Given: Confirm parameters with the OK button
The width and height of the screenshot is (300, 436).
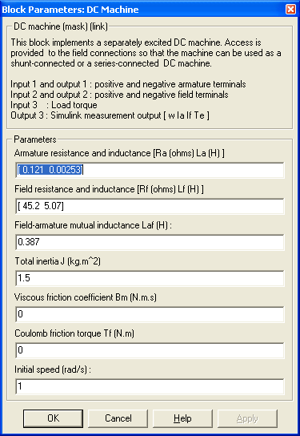Looking at the screenshot, I should pyautogui.click(x=53, y=418).
